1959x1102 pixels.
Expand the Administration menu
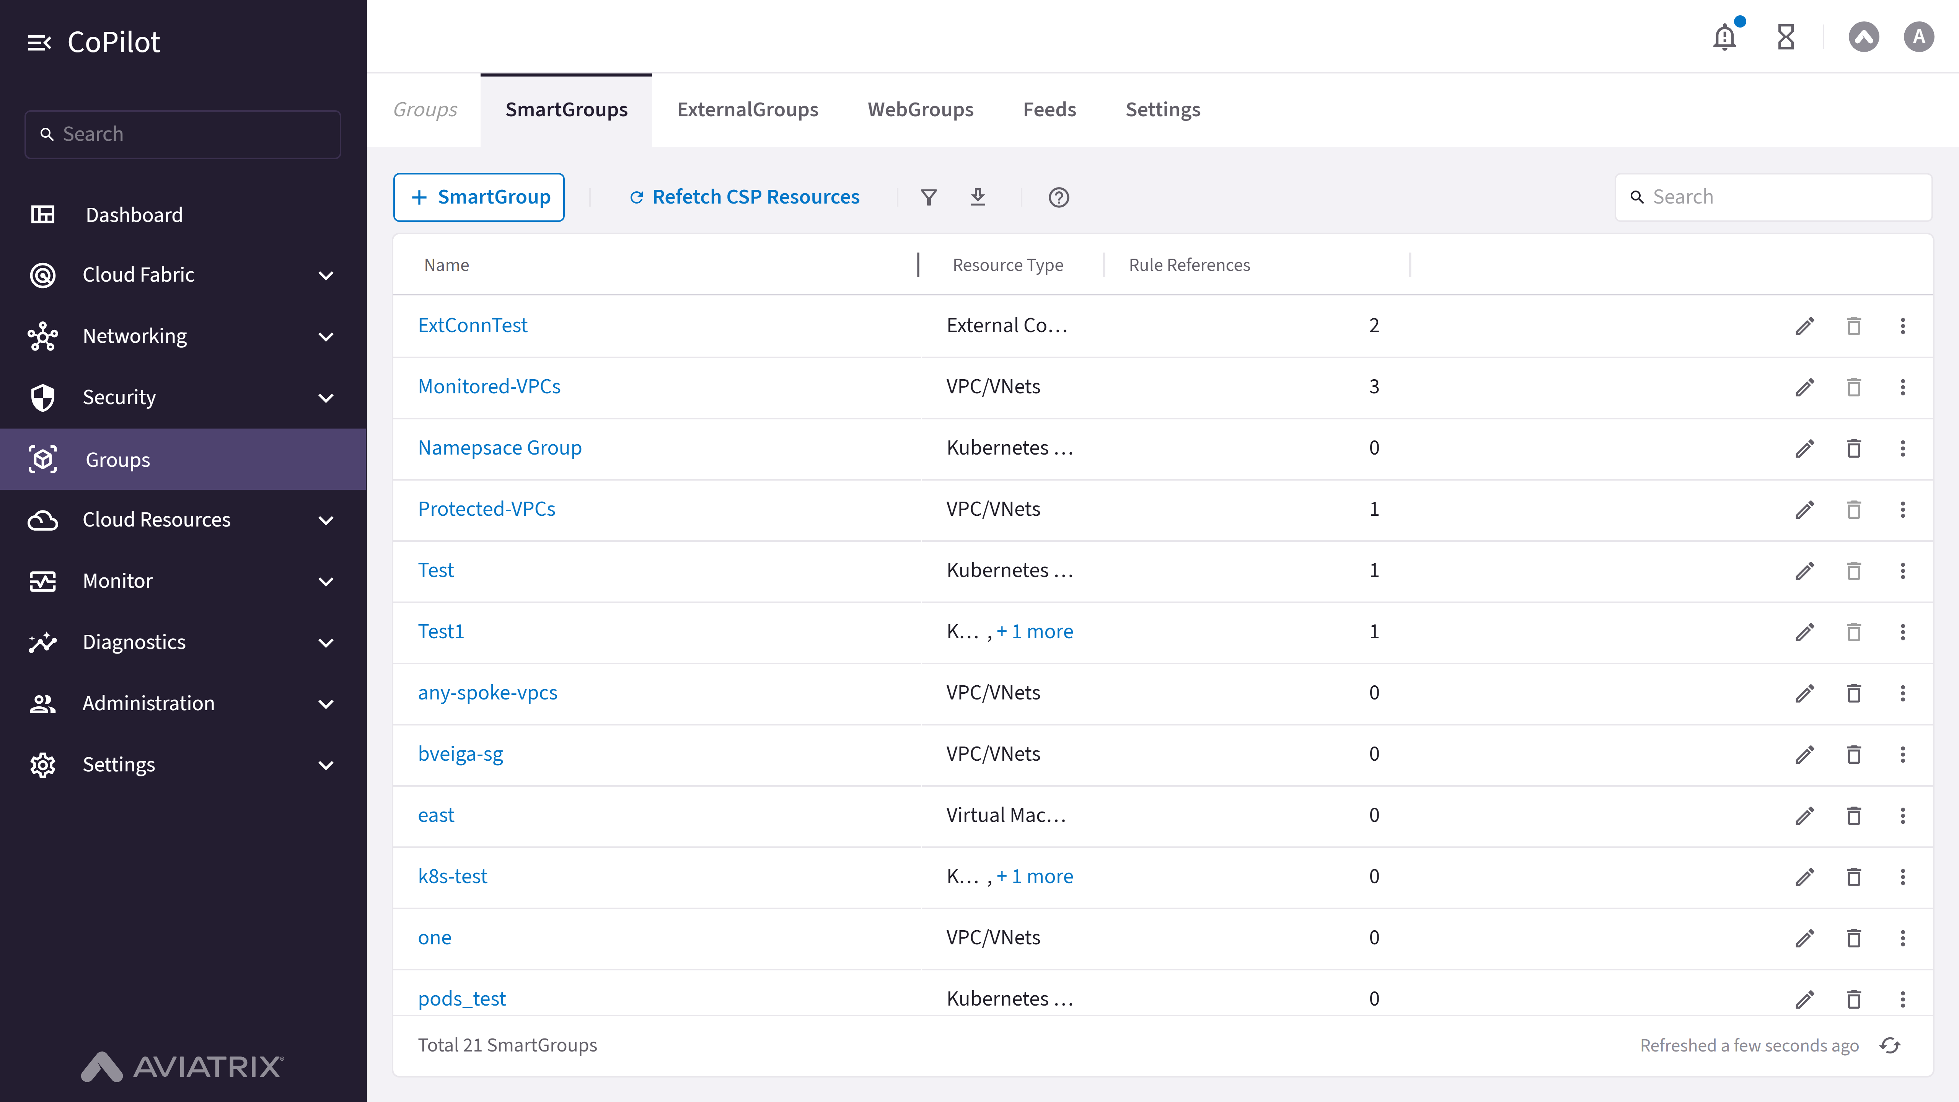183,704
